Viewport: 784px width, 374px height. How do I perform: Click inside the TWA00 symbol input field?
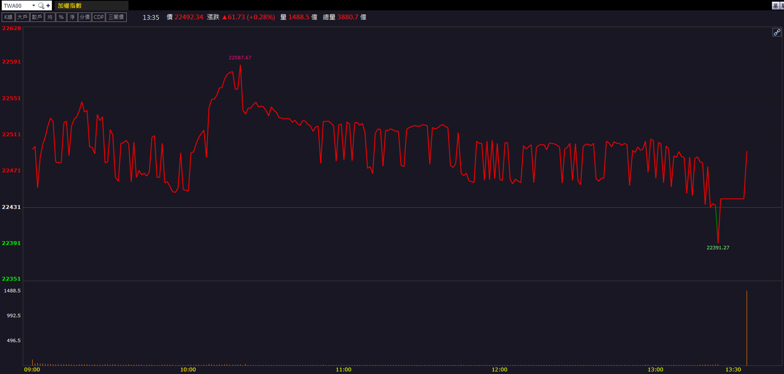point(17,6)
